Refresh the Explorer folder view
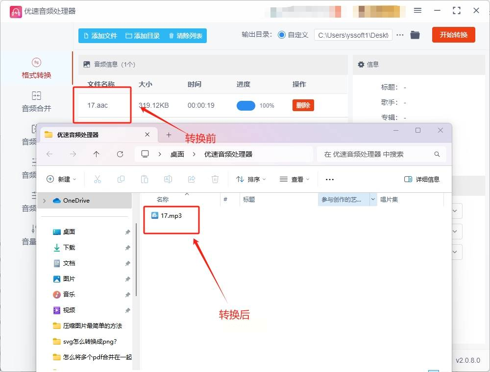490x372 pixels. (x=120, y=154)
